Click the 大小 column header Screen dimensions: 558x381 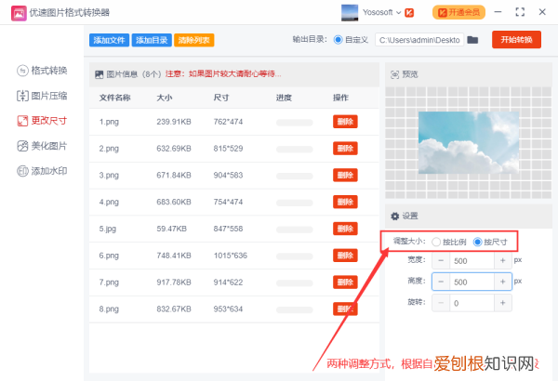(x=165, y=98)
